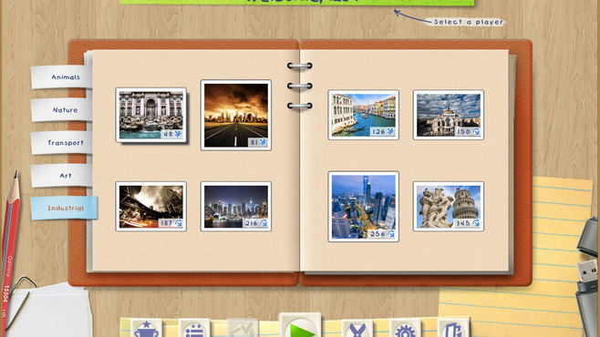Image resolution: width=600 pixels, height=337 pixels.
Task: Select the Industrial category tab
Action: pos(64,209)
